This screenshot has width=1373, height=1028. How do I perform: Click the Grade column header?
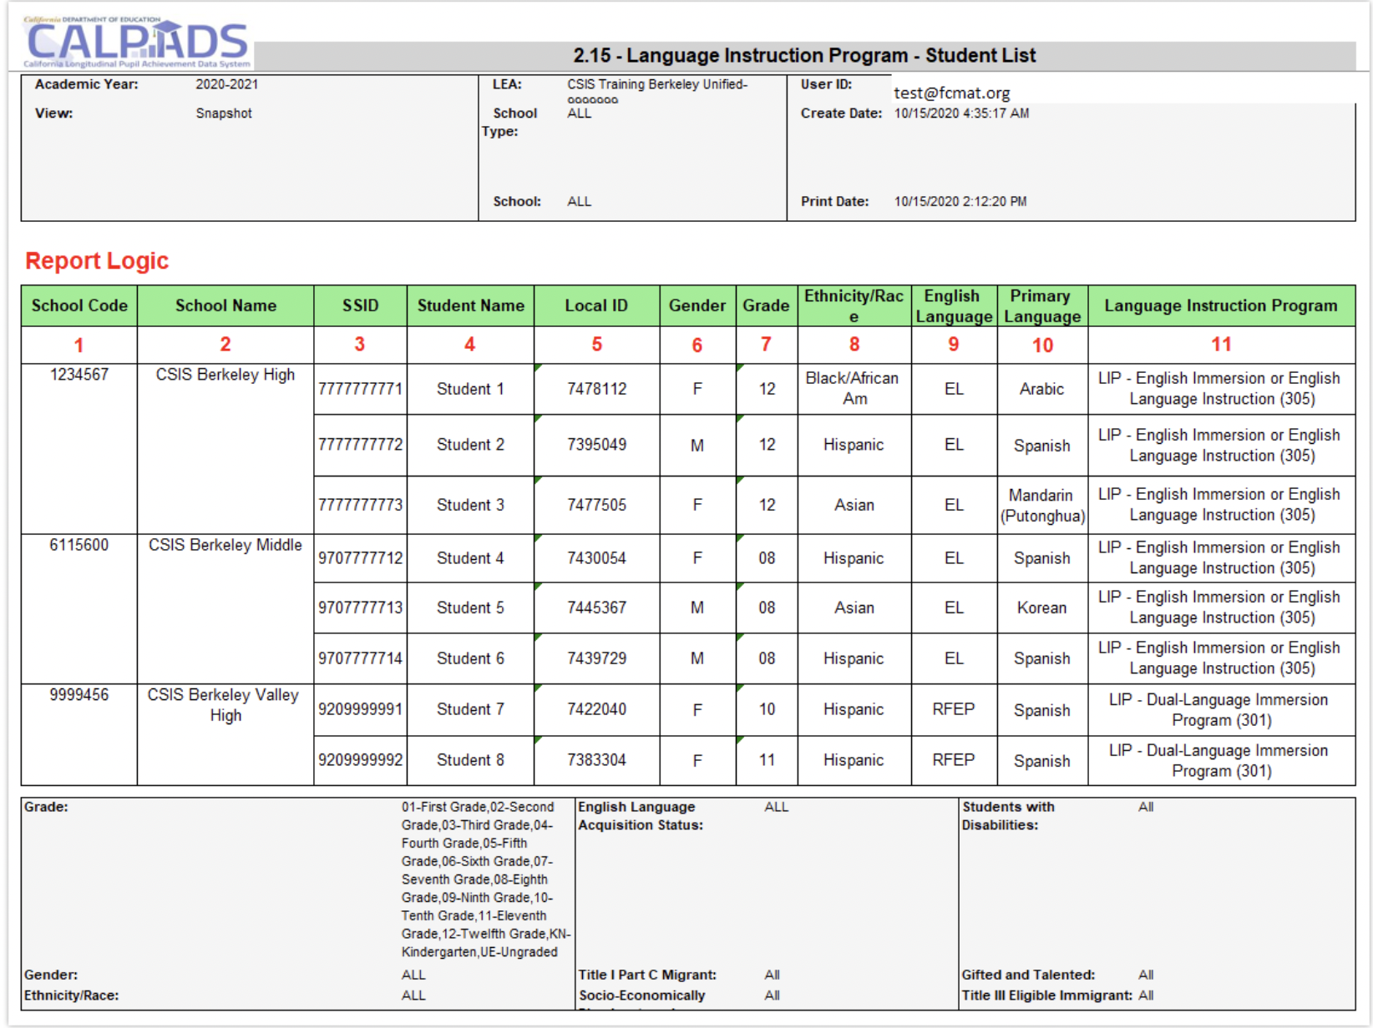(767, 305)
